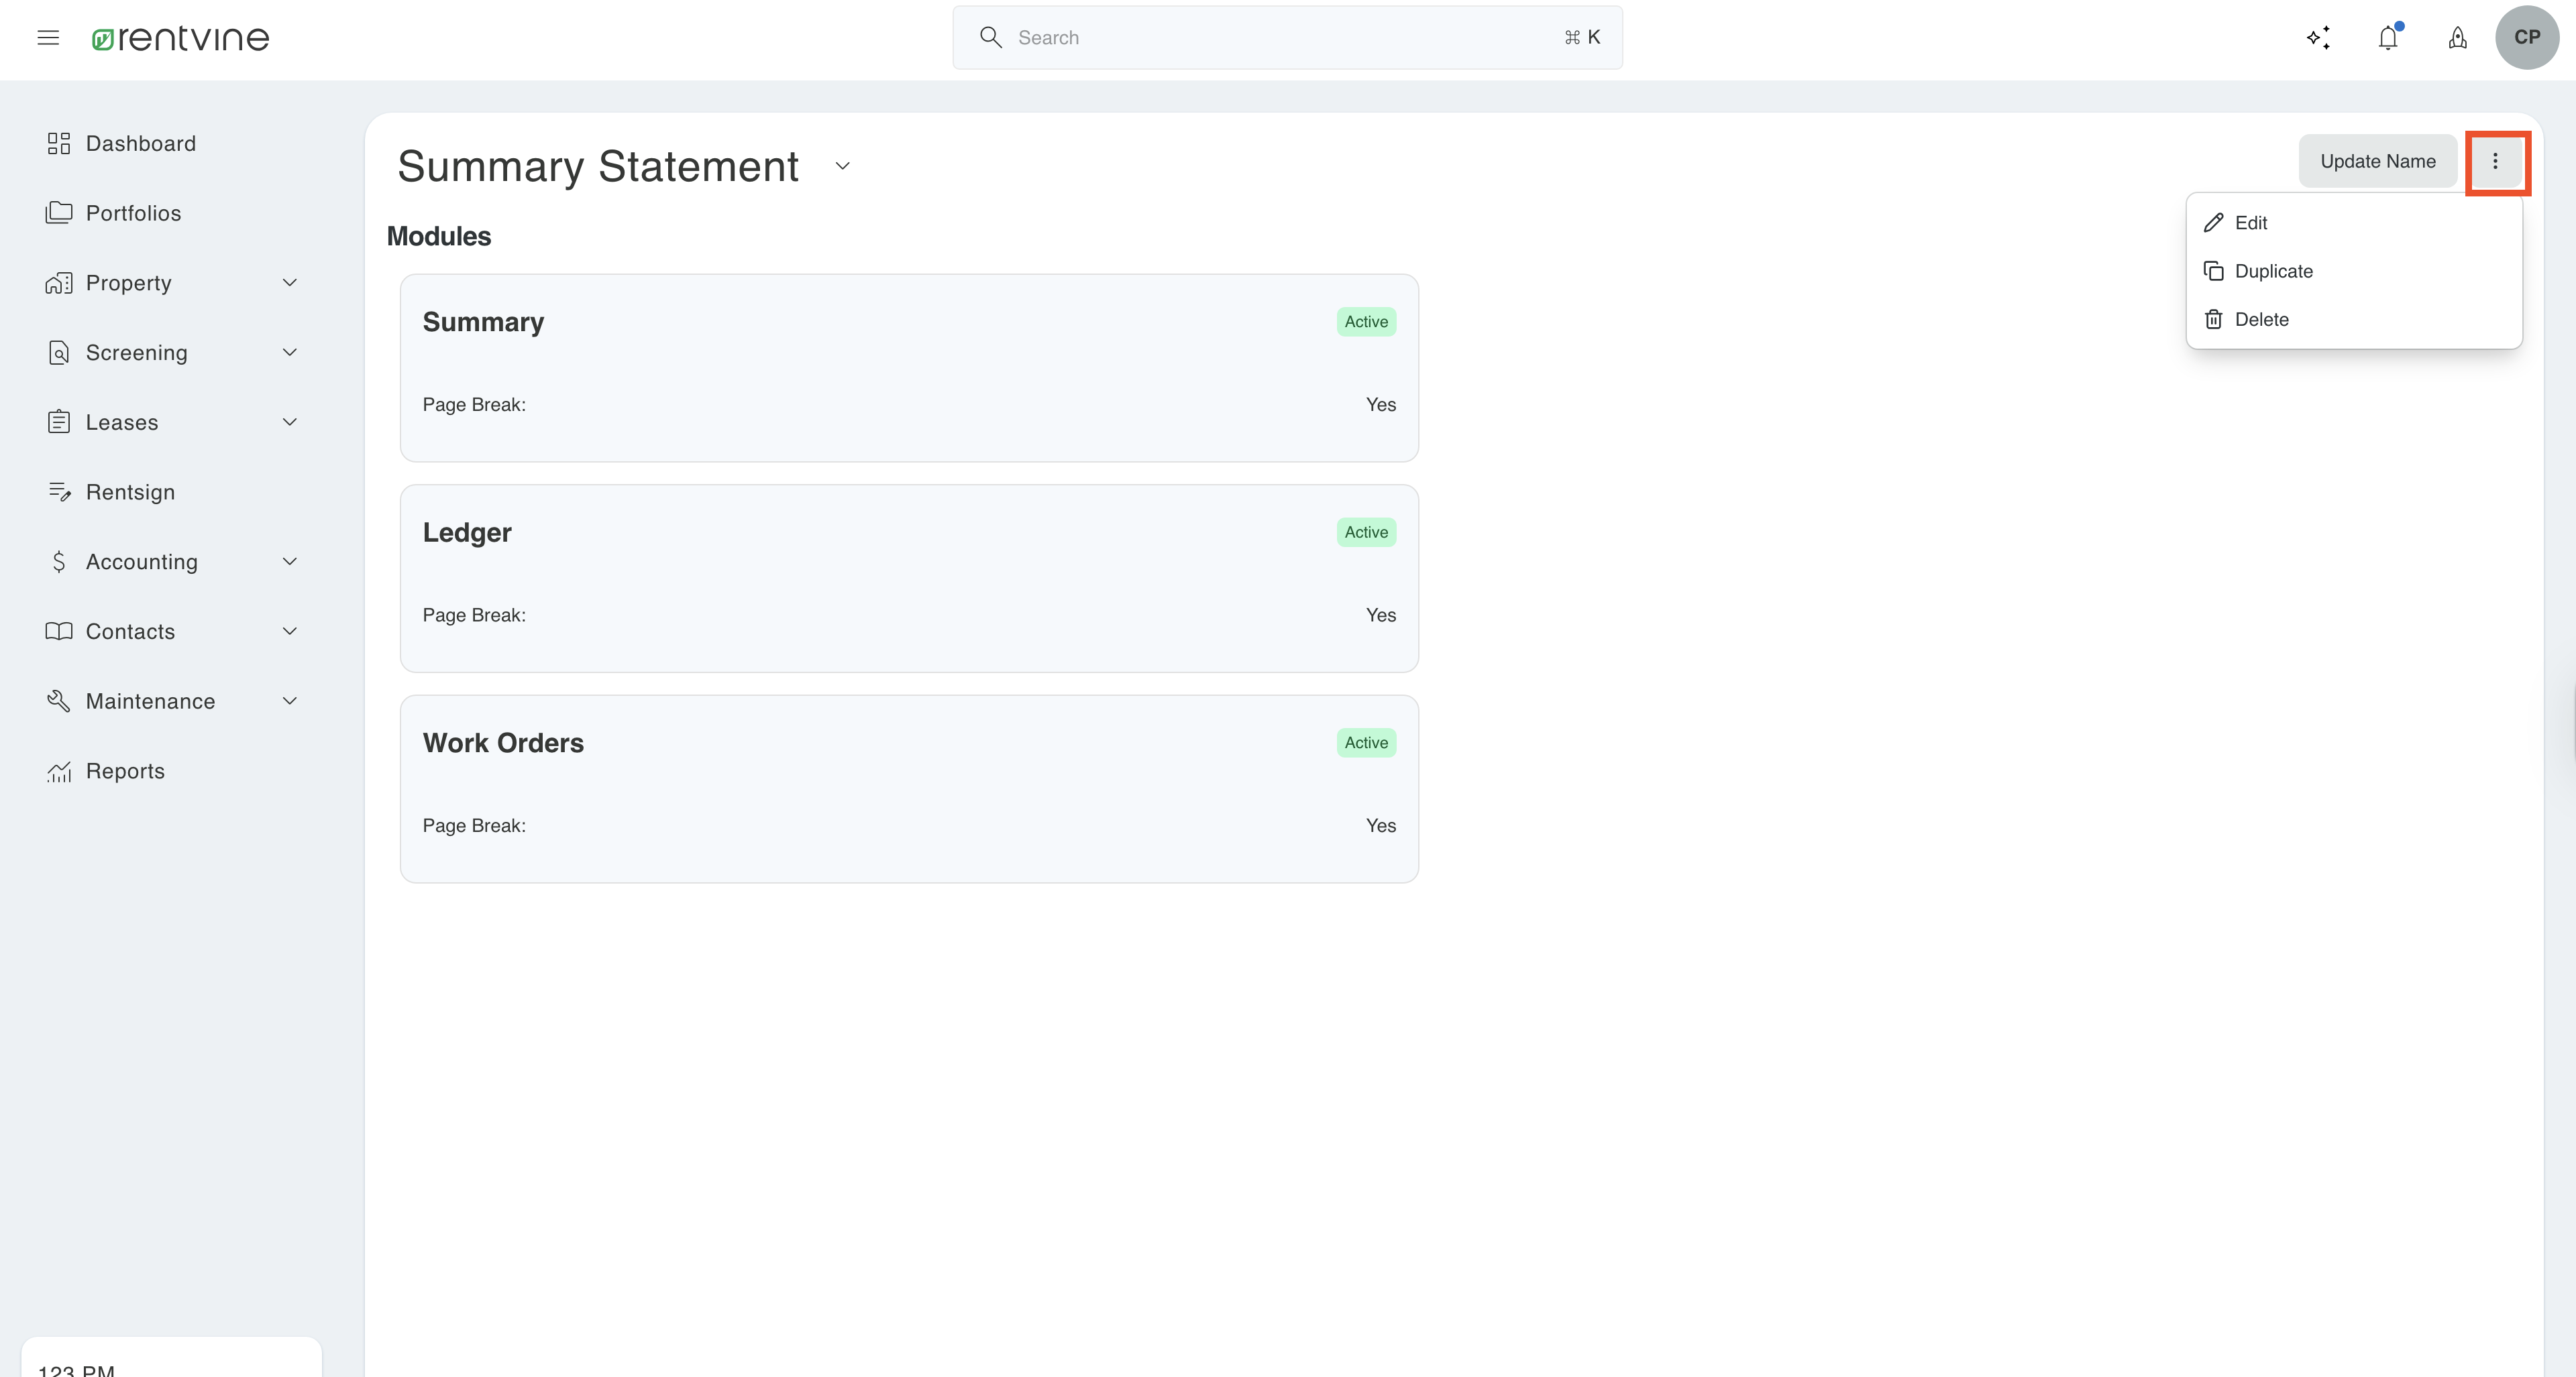Click the rocket icon in header
The height and width of the screenshot is (1377, 2576).
pos(2457,38)
